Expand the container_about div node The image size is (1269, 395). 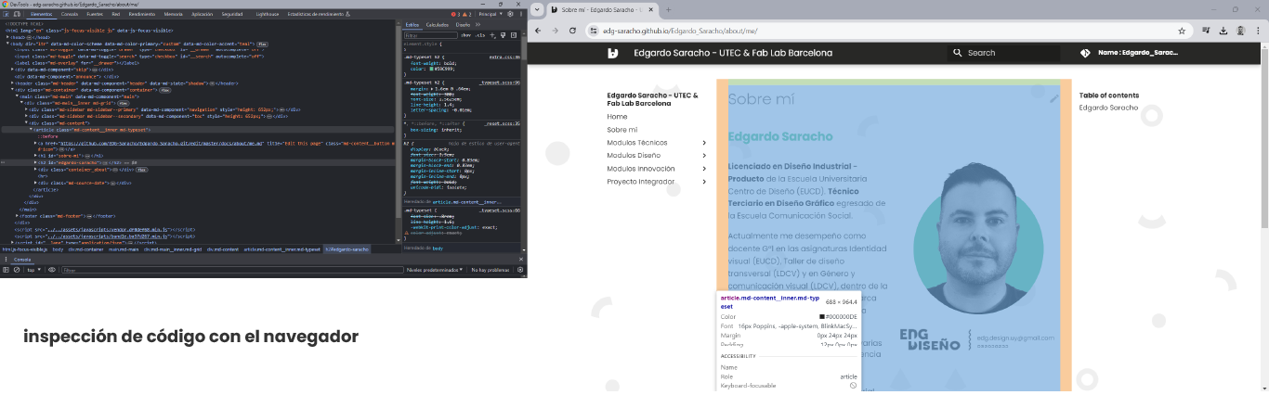click(35, 170)
